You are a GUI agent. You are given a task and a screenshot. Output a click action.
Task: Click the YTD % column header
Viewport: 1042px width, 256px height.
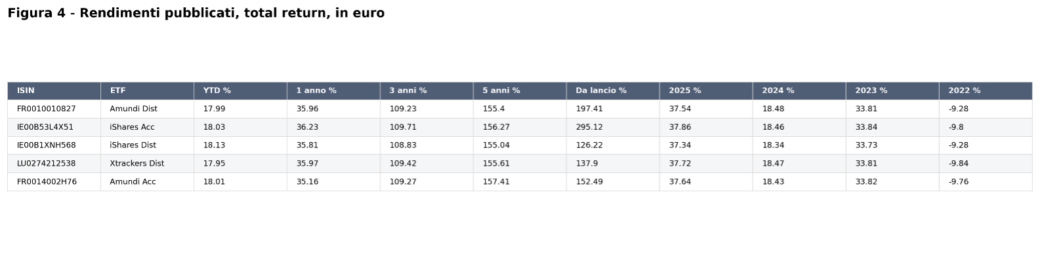point(240,91)
